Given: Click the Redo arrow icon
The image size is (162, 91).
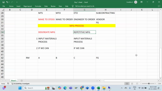Looking at the screenshot, I should (x=12, y=2).
